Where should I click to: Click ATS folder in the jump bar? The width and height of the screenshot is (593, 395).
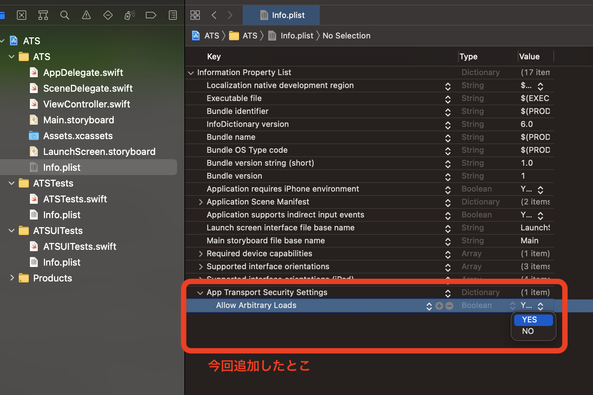coord(243,36)
